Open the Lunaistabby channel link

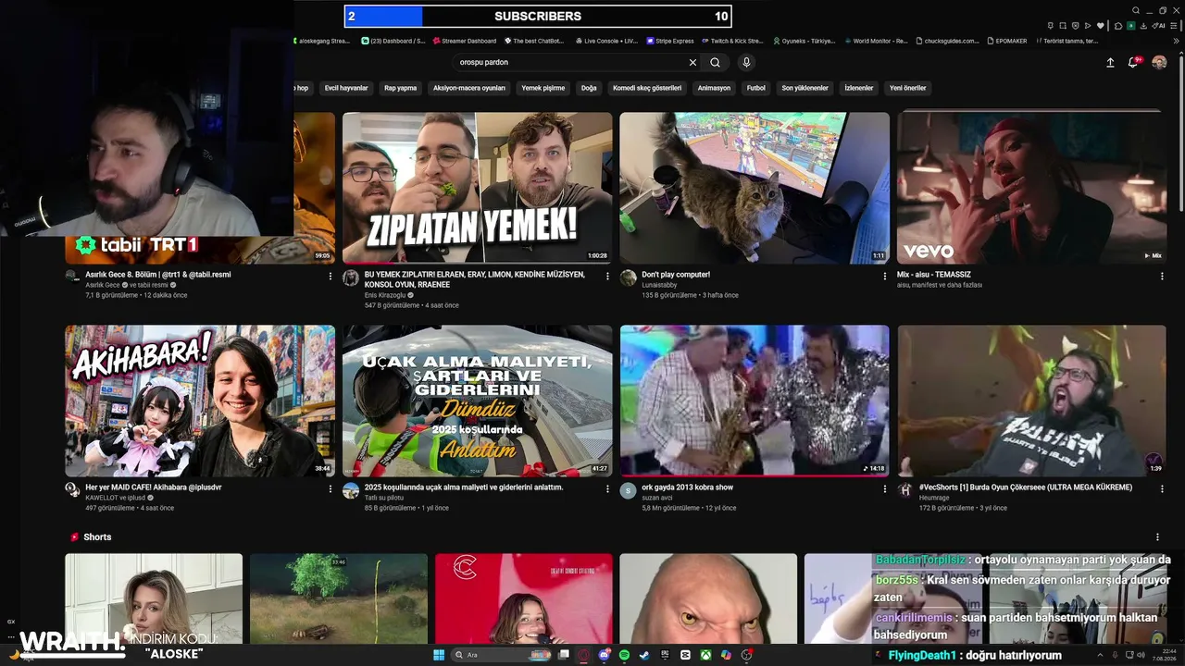click(659, 285)
